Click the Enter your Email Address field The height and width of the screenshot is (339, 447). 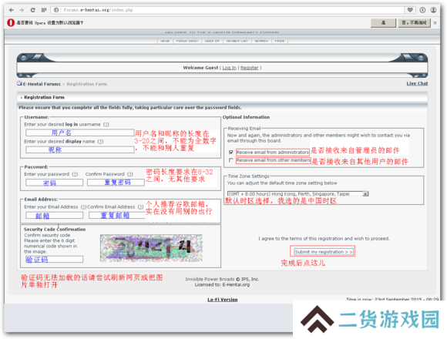(54, 216)
